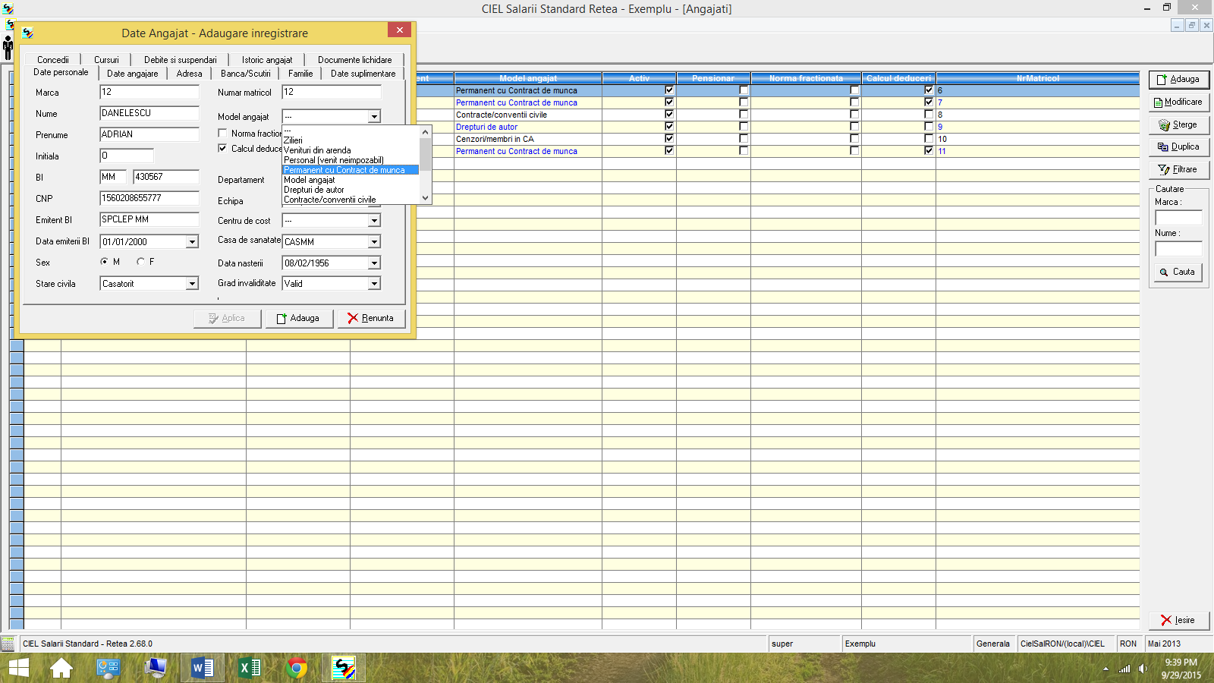Open the Debite si suspendari tab
Image resolution: width=1214 pixels, height=683 pixels.
[x=181, y=60]
